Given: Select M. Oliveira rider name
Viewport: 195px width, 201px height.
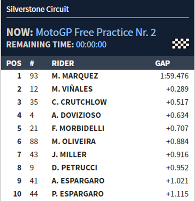Looking at the screenshot, I should pyautogui.click(x=74, y=141).
